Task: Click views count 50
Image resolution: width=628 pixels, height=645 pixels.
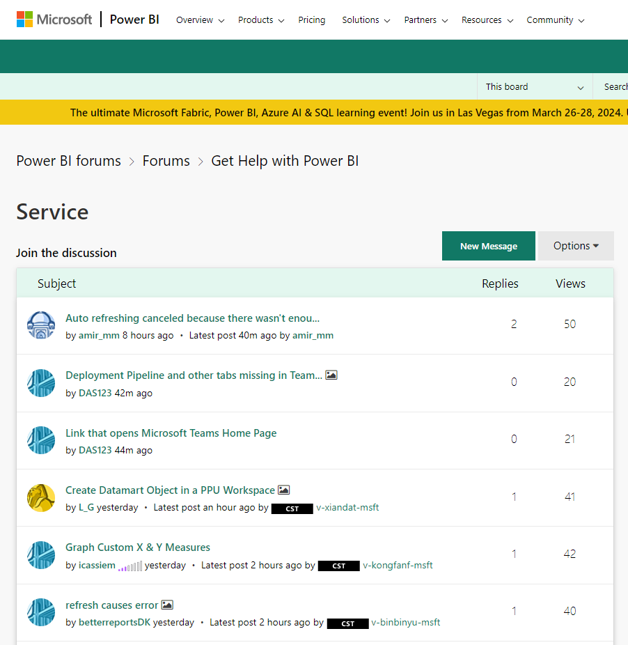Action: 570,324
